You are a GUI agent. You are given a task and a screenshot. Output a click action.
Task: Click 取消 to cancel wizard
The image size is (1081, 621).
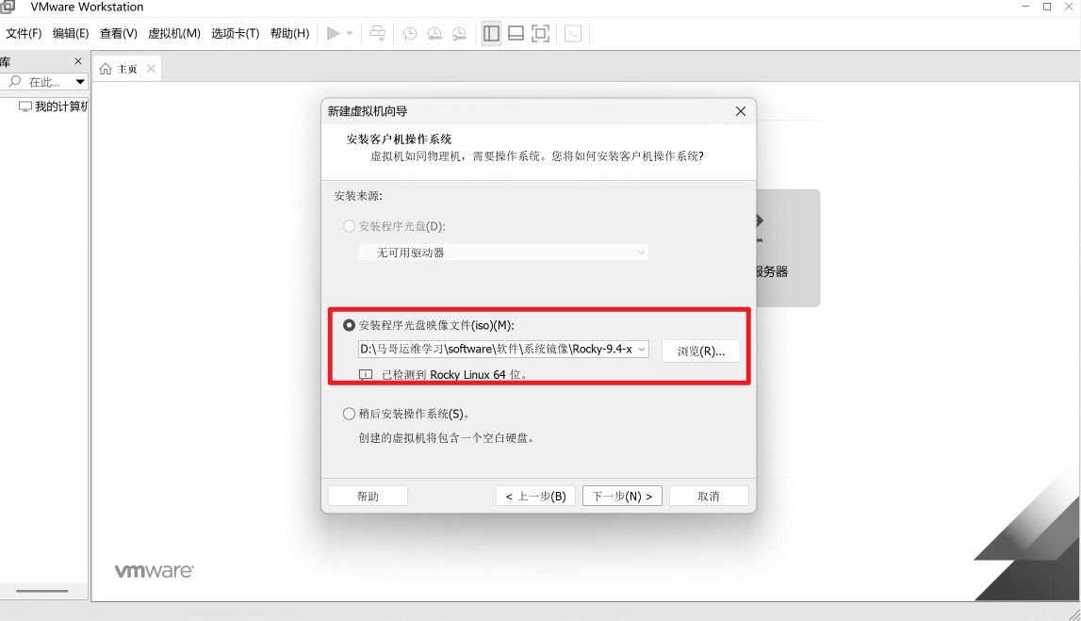click(x=709, y=496)
